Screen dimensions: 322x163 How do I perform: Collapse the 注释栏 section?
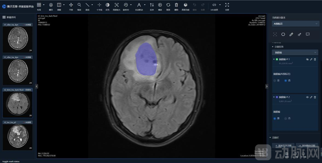coord(270,138)
